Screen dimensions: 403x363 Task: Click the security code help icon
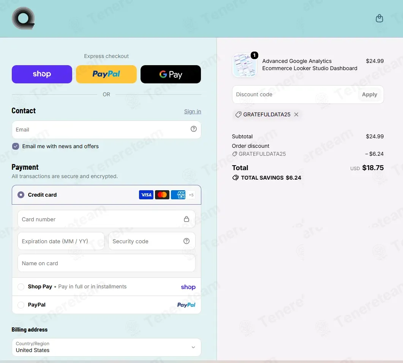click(186, 241)
